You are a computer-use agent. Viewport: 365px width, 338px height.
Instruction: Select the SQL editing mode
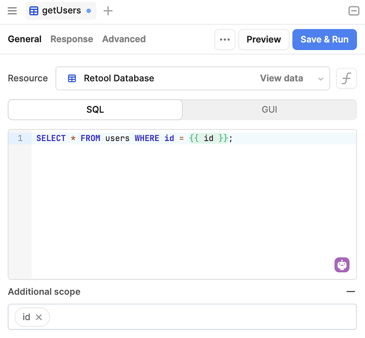coord(95,110)
